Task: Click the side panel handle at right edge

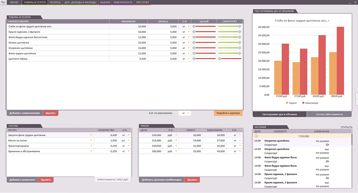Action: coord(357,99)
